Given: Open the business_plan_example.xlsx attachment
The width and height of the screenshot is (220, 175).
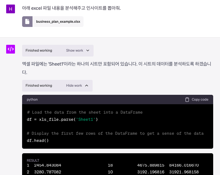Looking at the screenshot, I should coord(53,22).
